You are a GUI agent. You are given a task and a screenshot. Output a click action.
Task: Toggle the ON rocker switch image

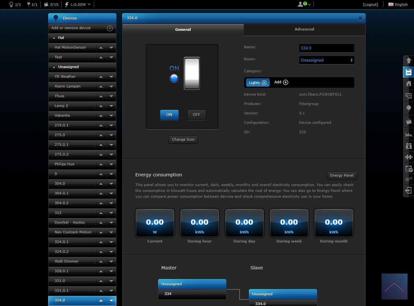[x=192, y=73]
